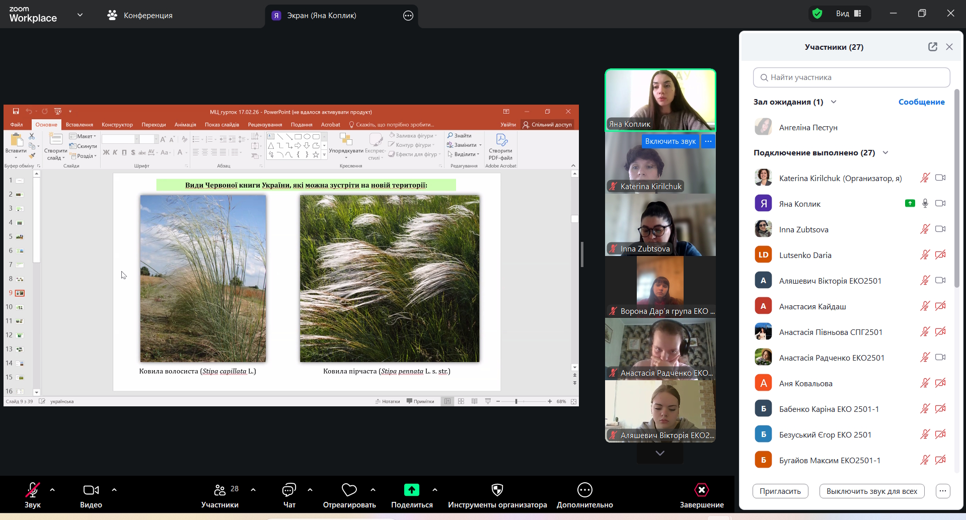Toggle Inna Zubtsova's microphone mute icon
The width and height of the screenshot is (966, 520).
[x=925, y=229]
